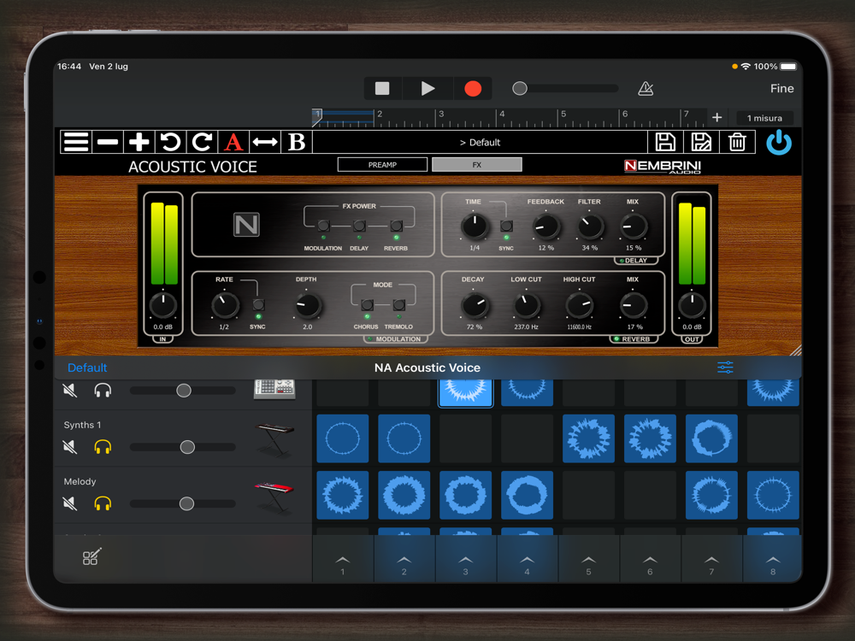Screen dimensions: 855x641
Task: Click the reverb DECAY knob
Action: [x=475, y=305]
